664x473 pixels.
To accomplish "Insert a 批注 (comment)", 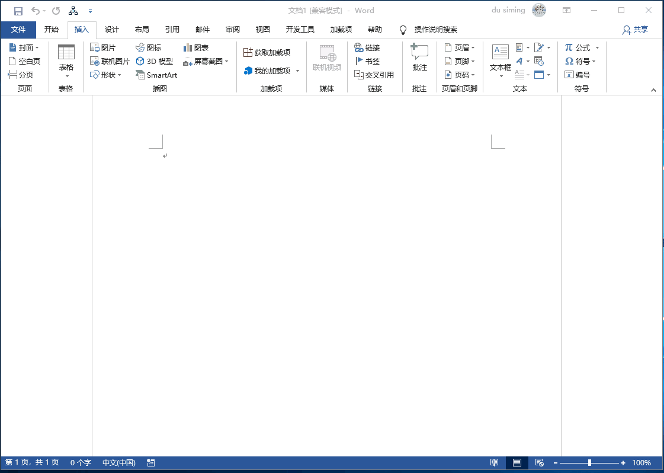I will tap(419, 59).
